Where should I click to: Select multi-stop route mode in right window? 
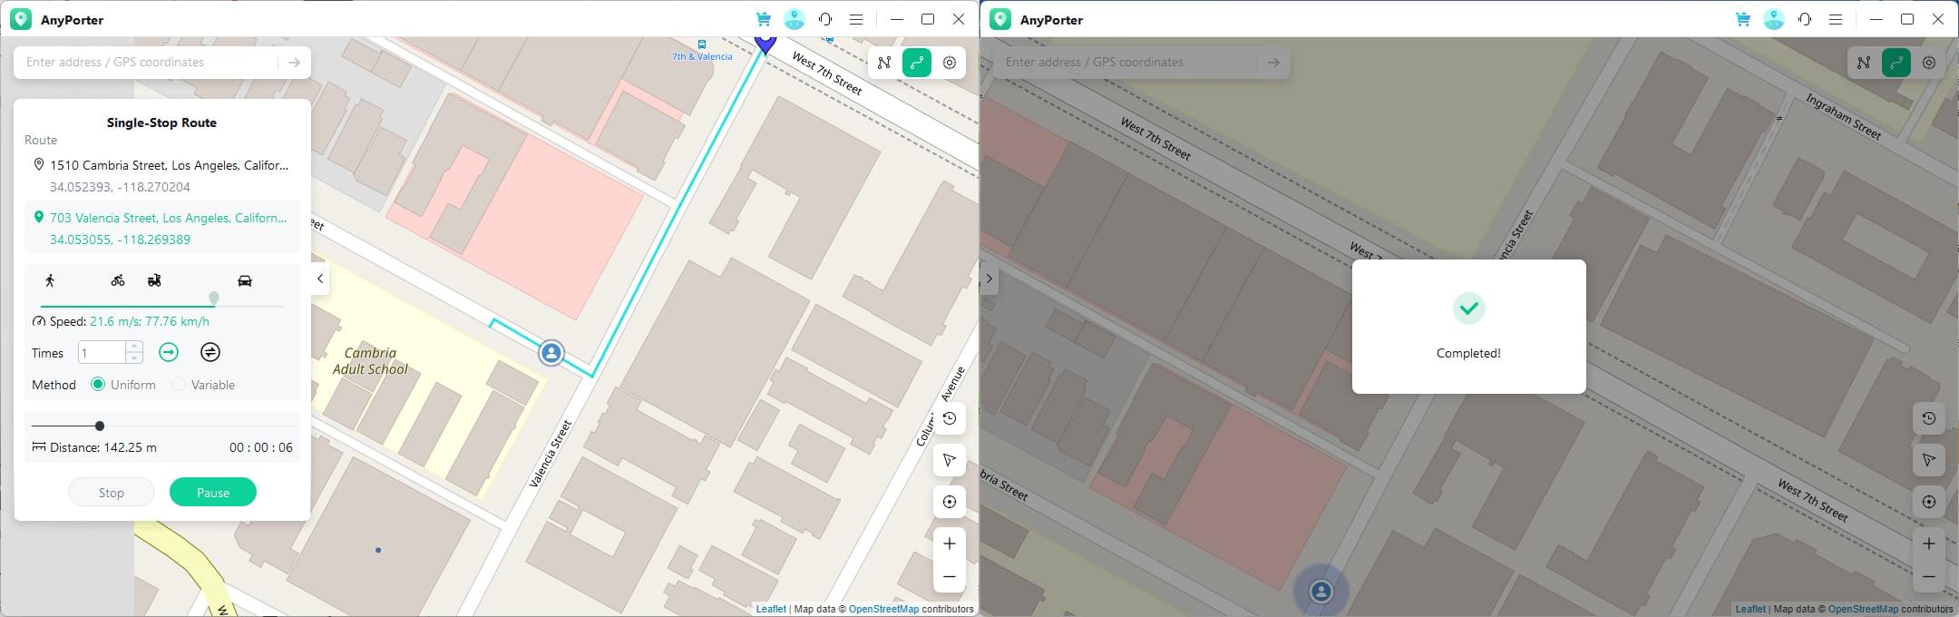(1864, 63)
